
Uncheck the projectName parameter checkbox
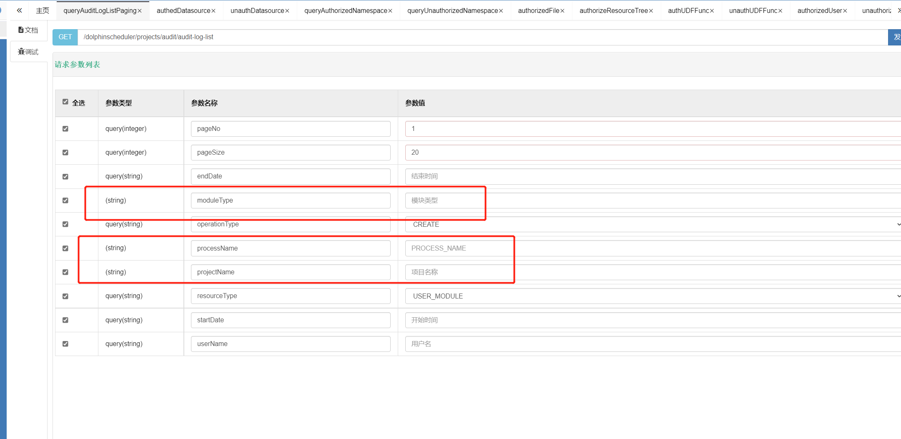coord(65,272)
